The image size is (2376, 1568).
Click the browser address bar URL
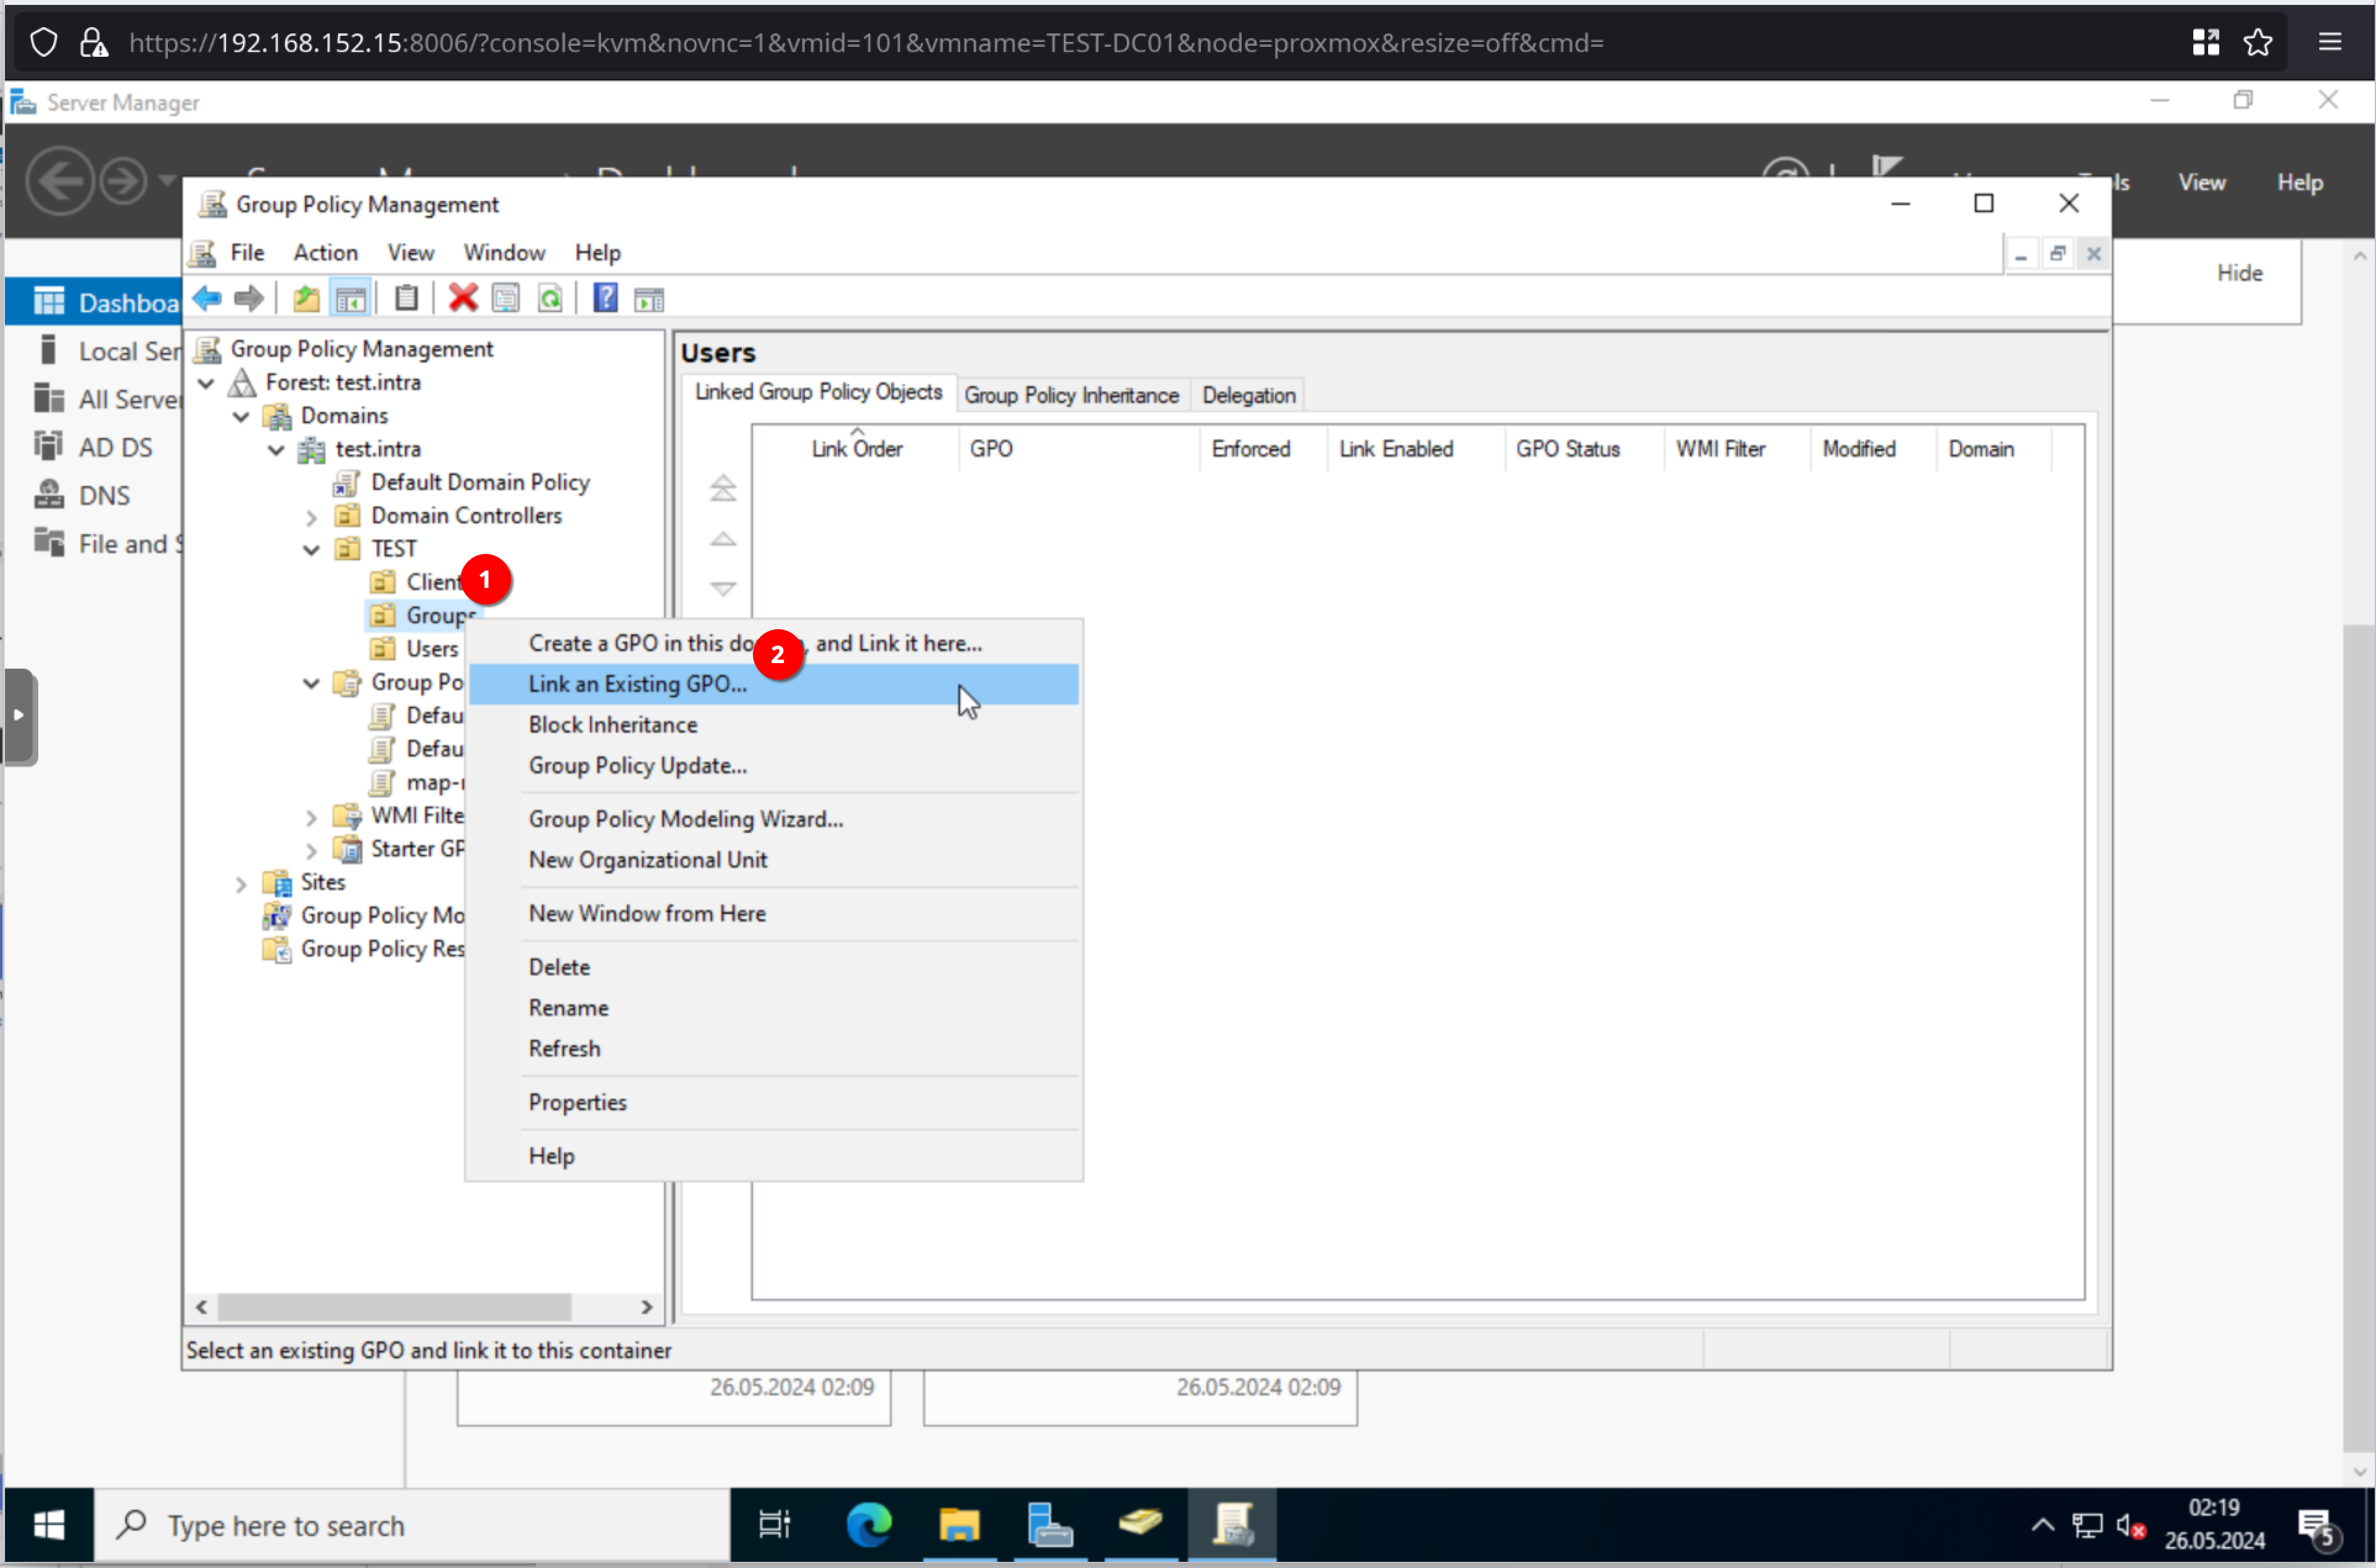pyautogui.click(x=866, y=42)
